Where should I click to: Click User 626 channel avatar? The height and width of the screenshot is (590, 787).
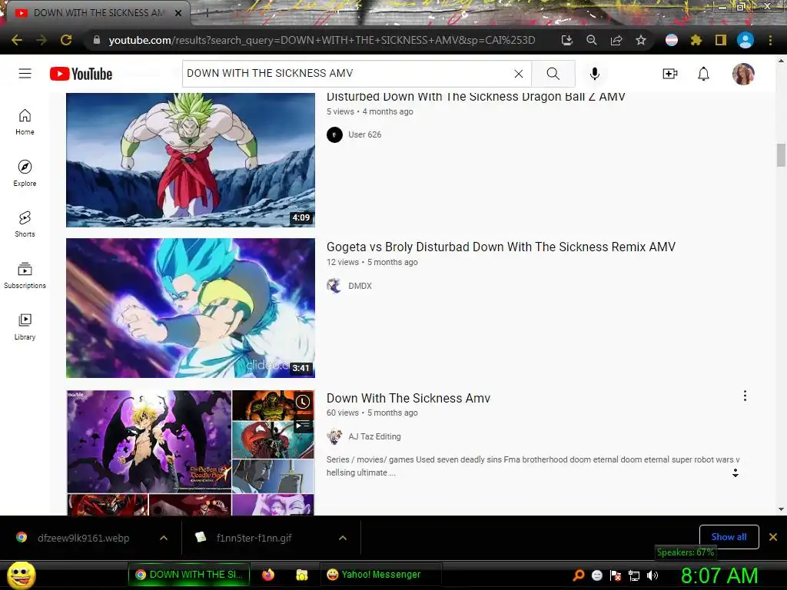pos(334,134)
